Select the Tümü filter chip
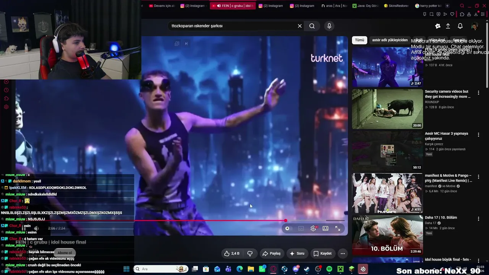 pos(359,40)
